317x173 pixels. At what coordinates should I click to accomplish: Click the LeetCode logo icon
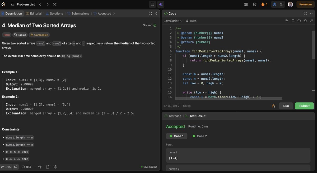coord(3,4)
